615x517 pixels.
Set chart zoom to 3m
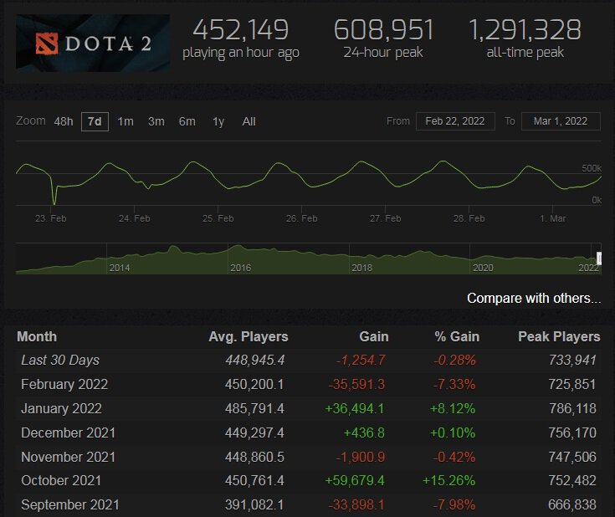point(156,121)
